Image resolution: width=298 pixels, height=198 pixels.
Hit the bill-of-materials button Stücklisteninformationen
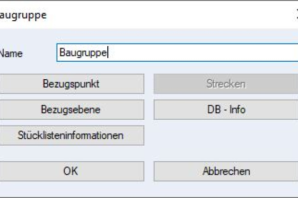click(x=71, y=135)
